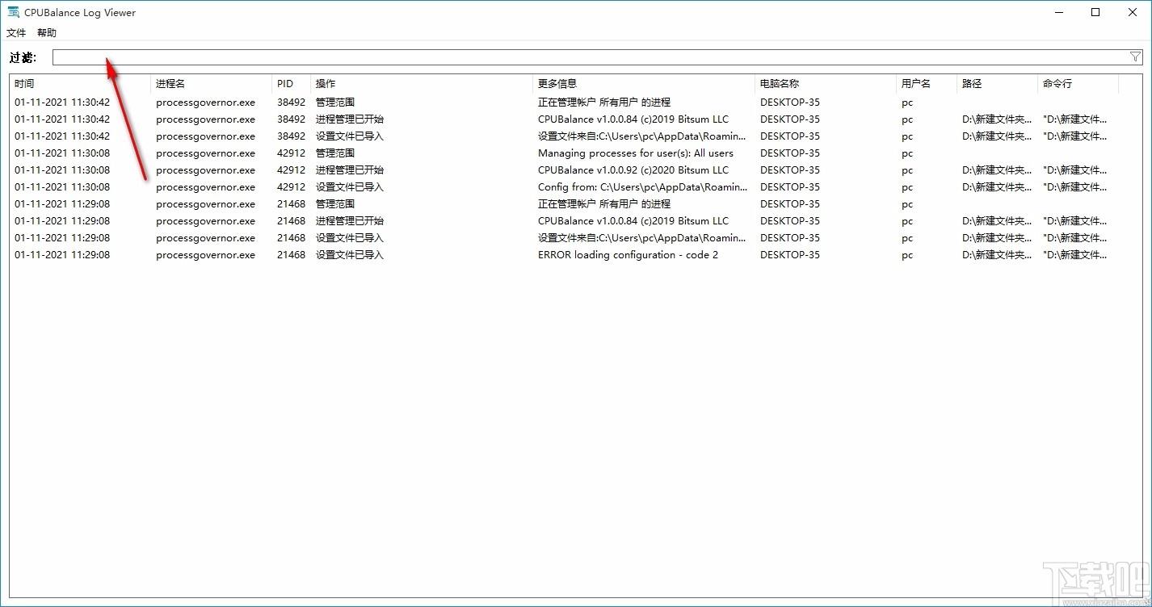Sort by the 电脑名称 column header
This screenshot has height=607, width=1152.
pos(826,84)
